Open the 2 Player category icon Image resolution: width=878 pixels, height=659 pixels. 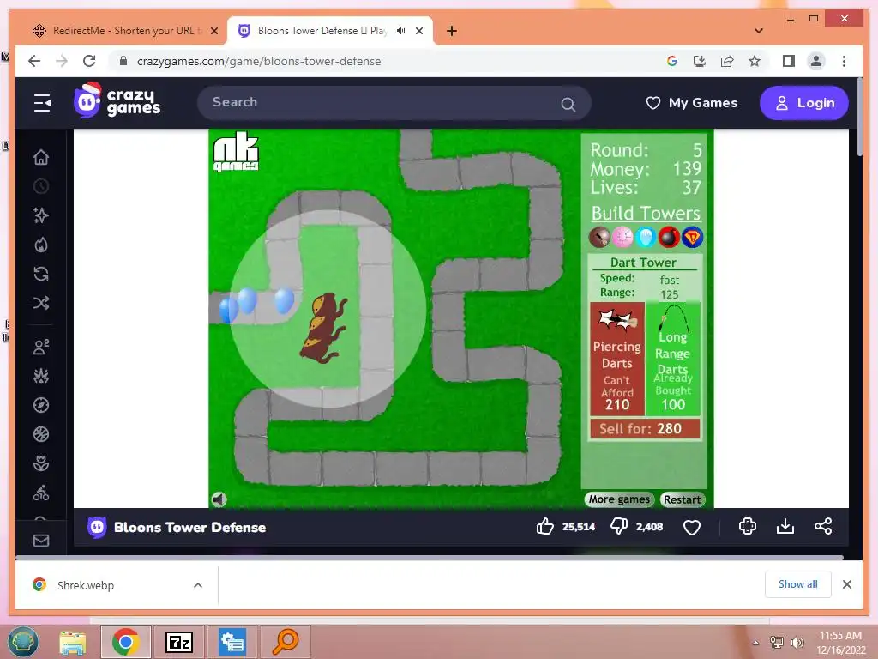pos(41,347)
